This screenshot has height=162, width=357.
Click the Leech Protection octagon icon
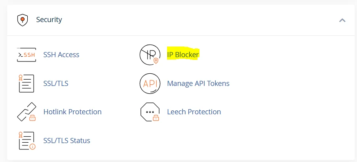[150, 112]
